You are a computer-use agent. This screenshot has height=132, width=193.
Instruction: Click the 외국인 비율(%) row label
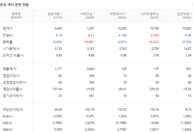[13, 55]
